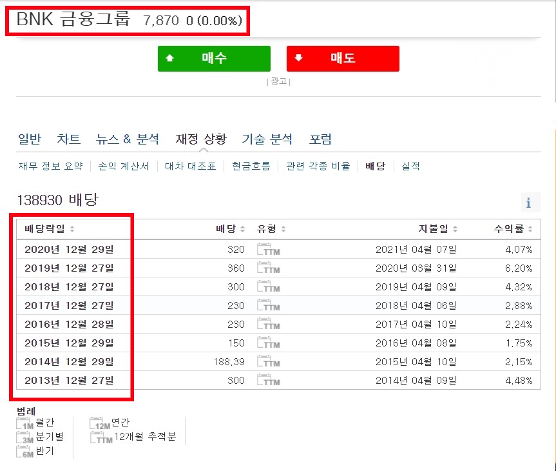This screenshot has width=556, height=471.
Task: Open the 대차 대조표 link
Action: 191,166
